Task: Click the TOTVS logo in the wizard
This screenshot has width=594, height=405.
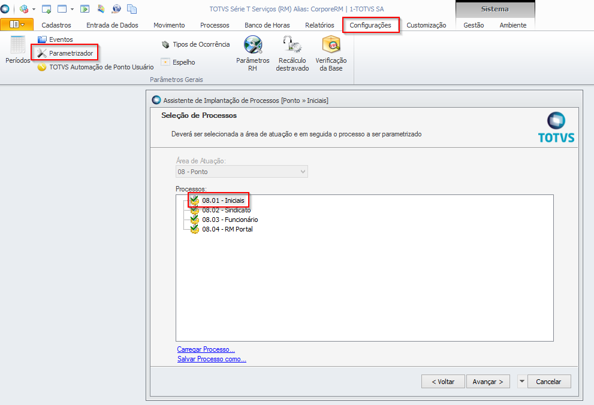Action: 556,127
